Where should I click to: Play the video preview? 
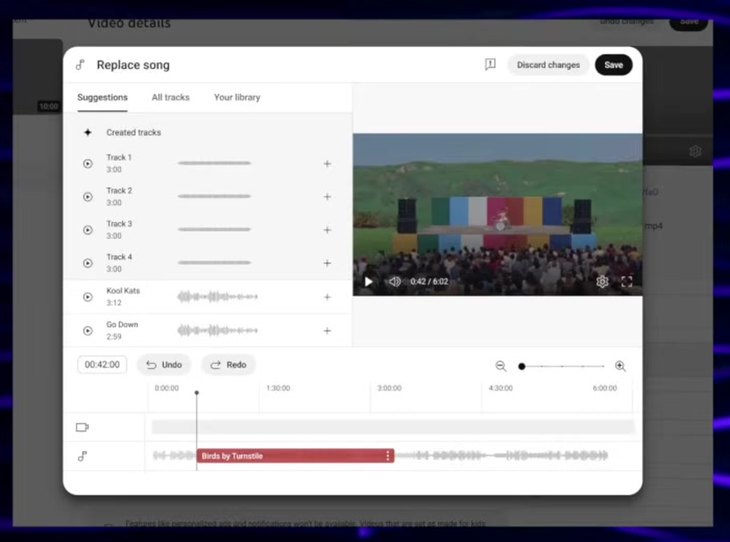click(x=368, y=282)
